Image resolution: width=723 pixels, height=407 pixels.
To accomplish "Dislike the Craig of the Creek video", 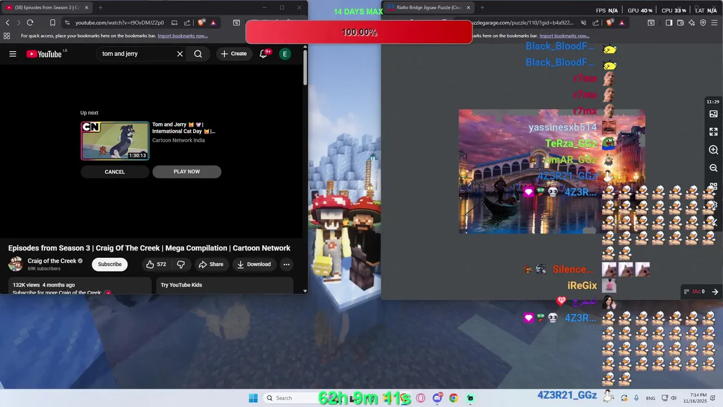I will (181, 264).
